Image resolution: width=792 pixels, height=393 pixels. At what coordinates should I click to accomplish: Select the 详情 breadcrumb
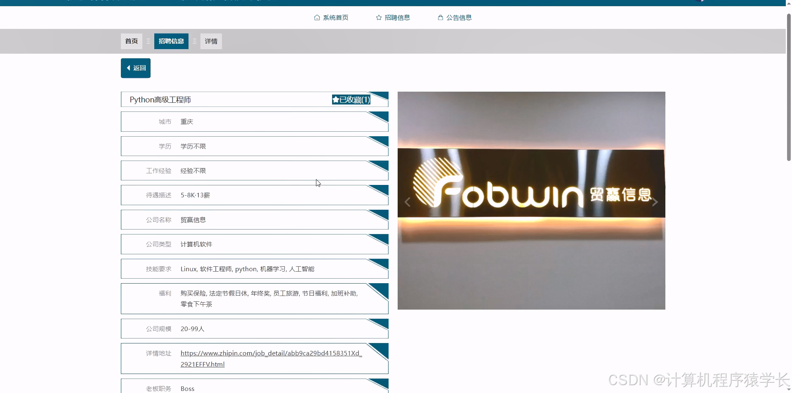coord(211,41)
